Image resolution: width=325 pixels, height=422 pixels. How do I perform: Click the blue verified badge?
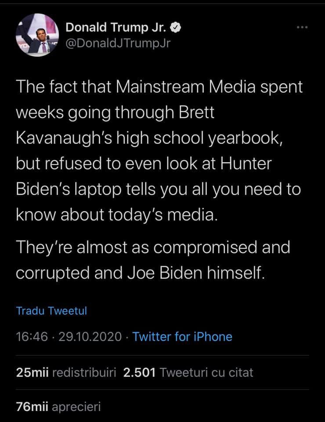175,27
